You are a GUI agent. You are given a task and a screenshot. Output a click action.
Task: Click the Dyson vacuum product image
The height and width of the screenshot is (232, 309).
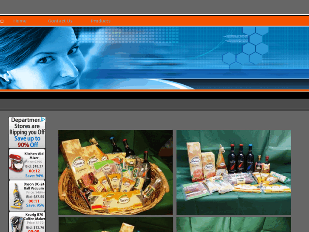pos(17,196)
